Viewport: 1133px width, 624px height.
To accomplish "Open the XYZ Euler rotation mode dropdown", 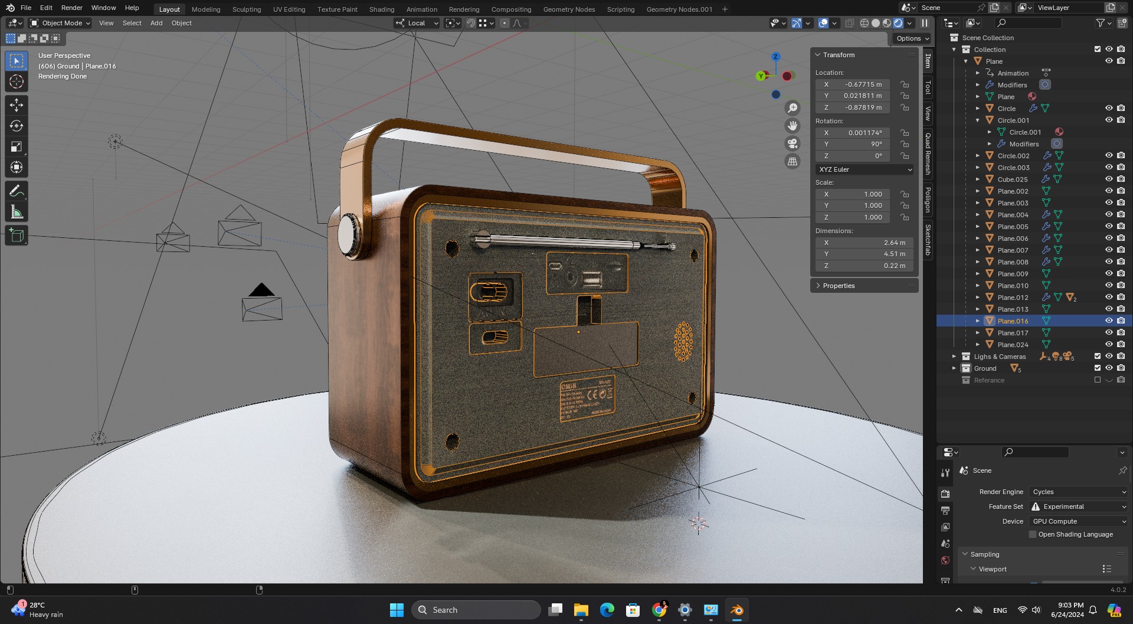I will 865,169.
